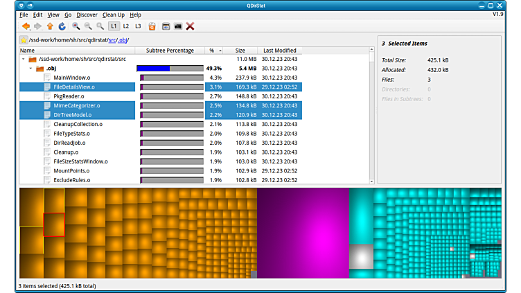Click the Go Up one level icon
Image resolution: width=521 pixels, height=293 pixels.
[50, 26]
